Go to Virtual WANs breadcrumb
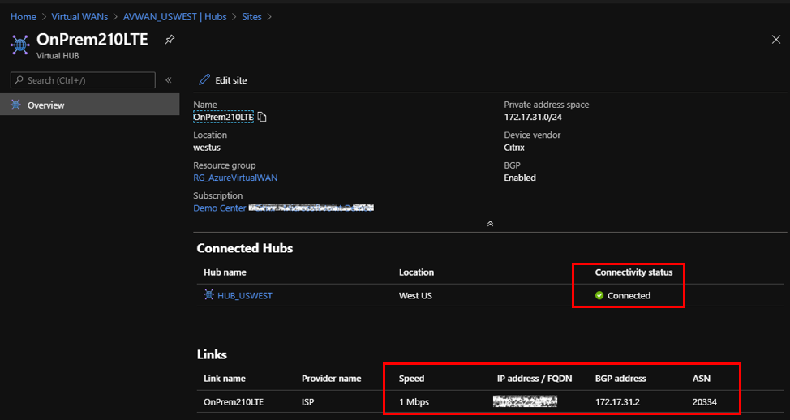 (79, 16)
